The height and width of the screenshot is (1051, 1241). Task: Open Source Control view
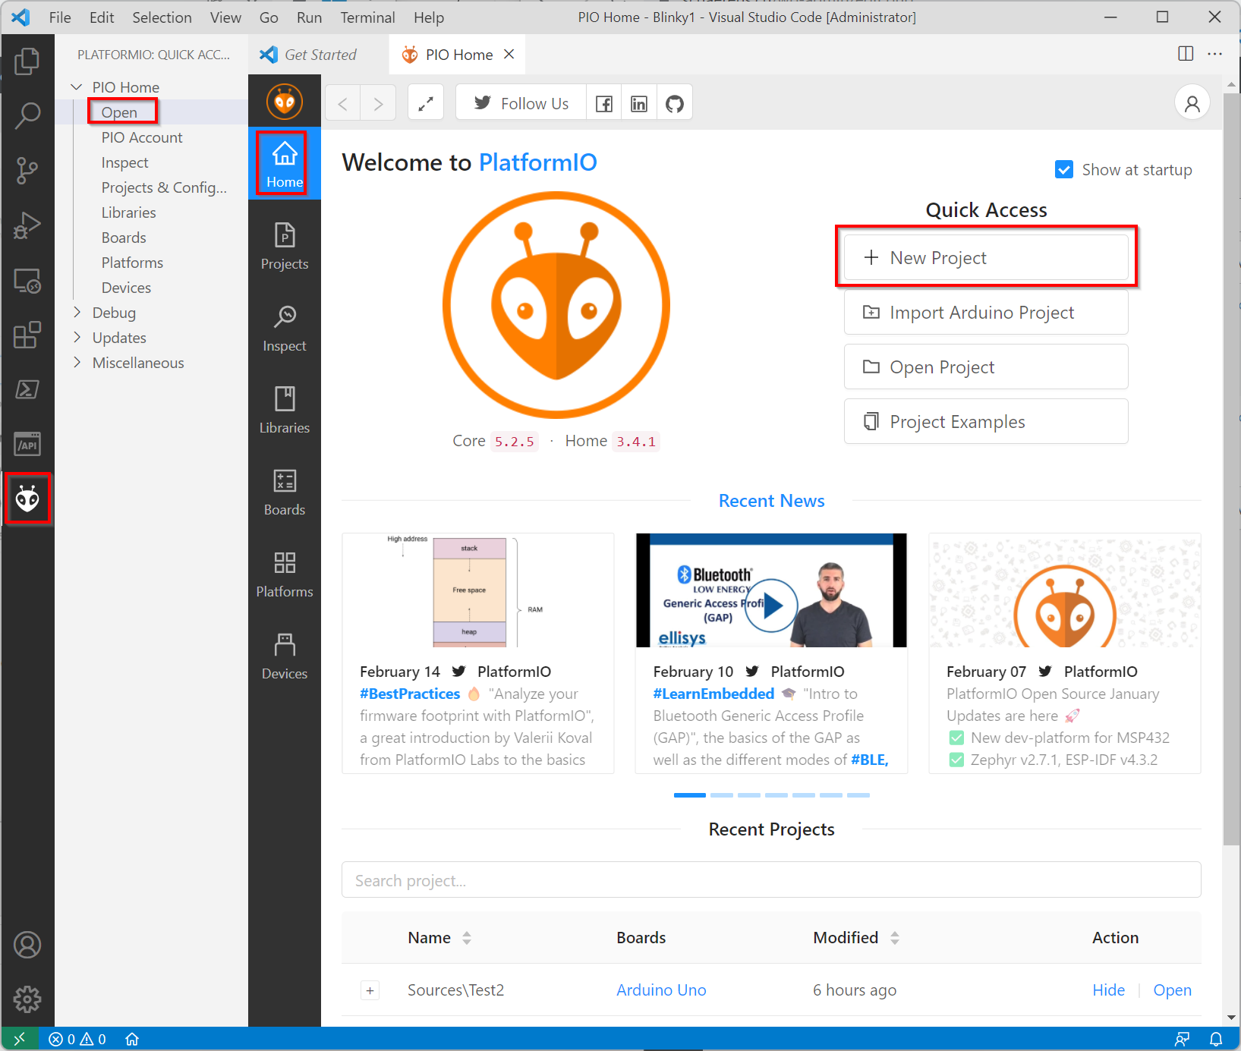[x=27, y=171]
